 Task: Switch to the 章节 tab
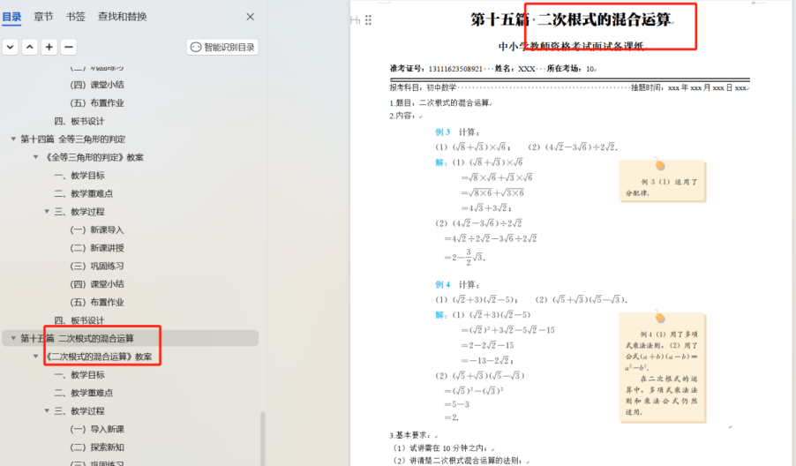coord(43,17)
